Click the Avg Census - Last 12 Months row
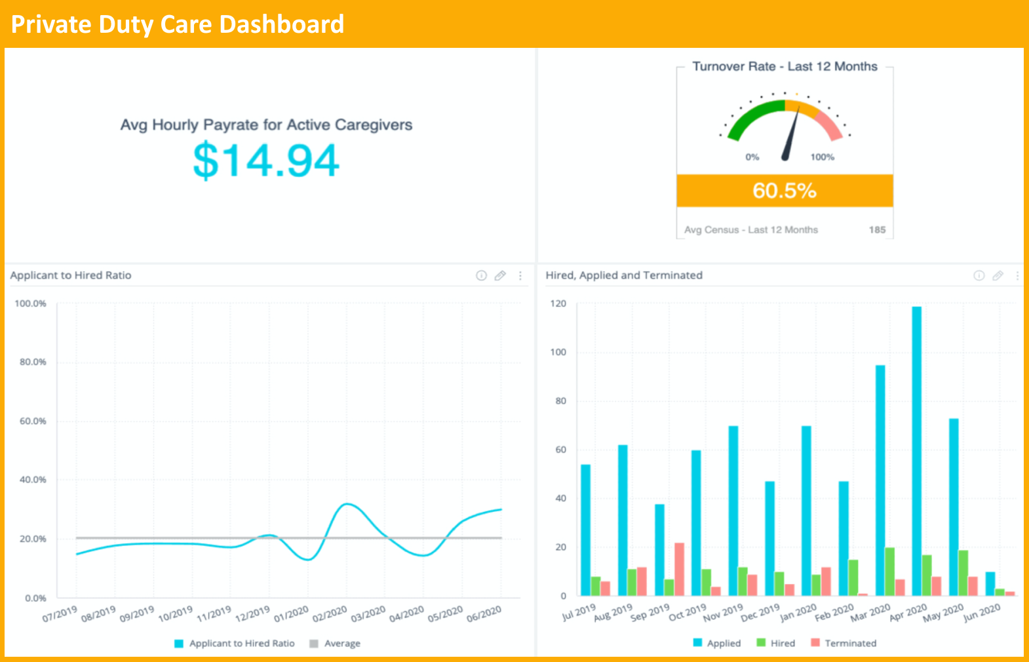 point(784,230)
